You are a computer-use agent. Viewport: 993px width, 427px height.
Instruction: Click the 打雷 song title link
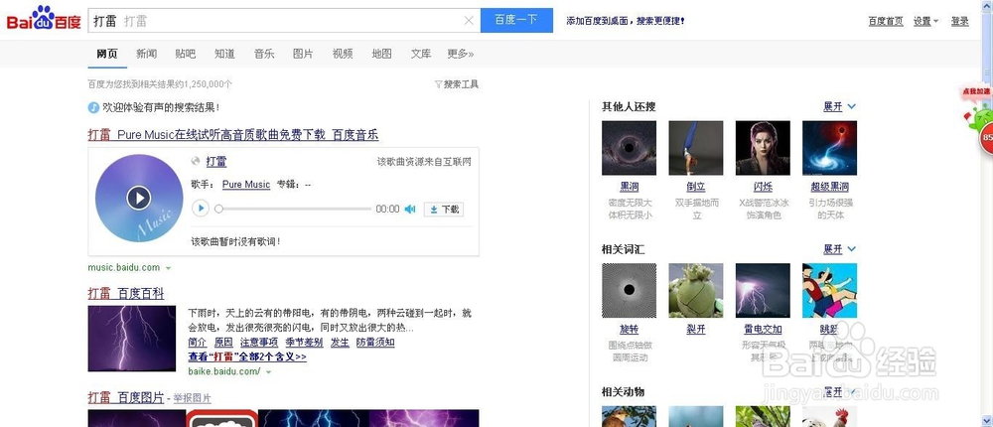coord(216,162)
